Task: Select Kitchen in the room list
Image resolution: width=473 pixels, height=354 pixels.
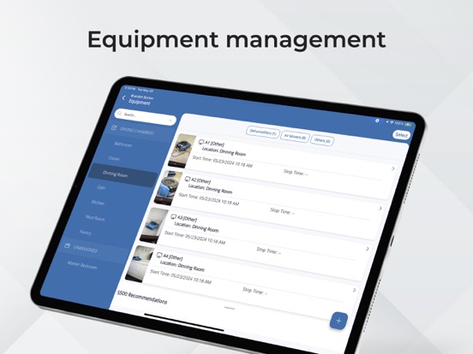Action: (98, 203)
